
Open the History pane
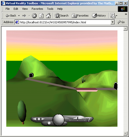(99, 16)
